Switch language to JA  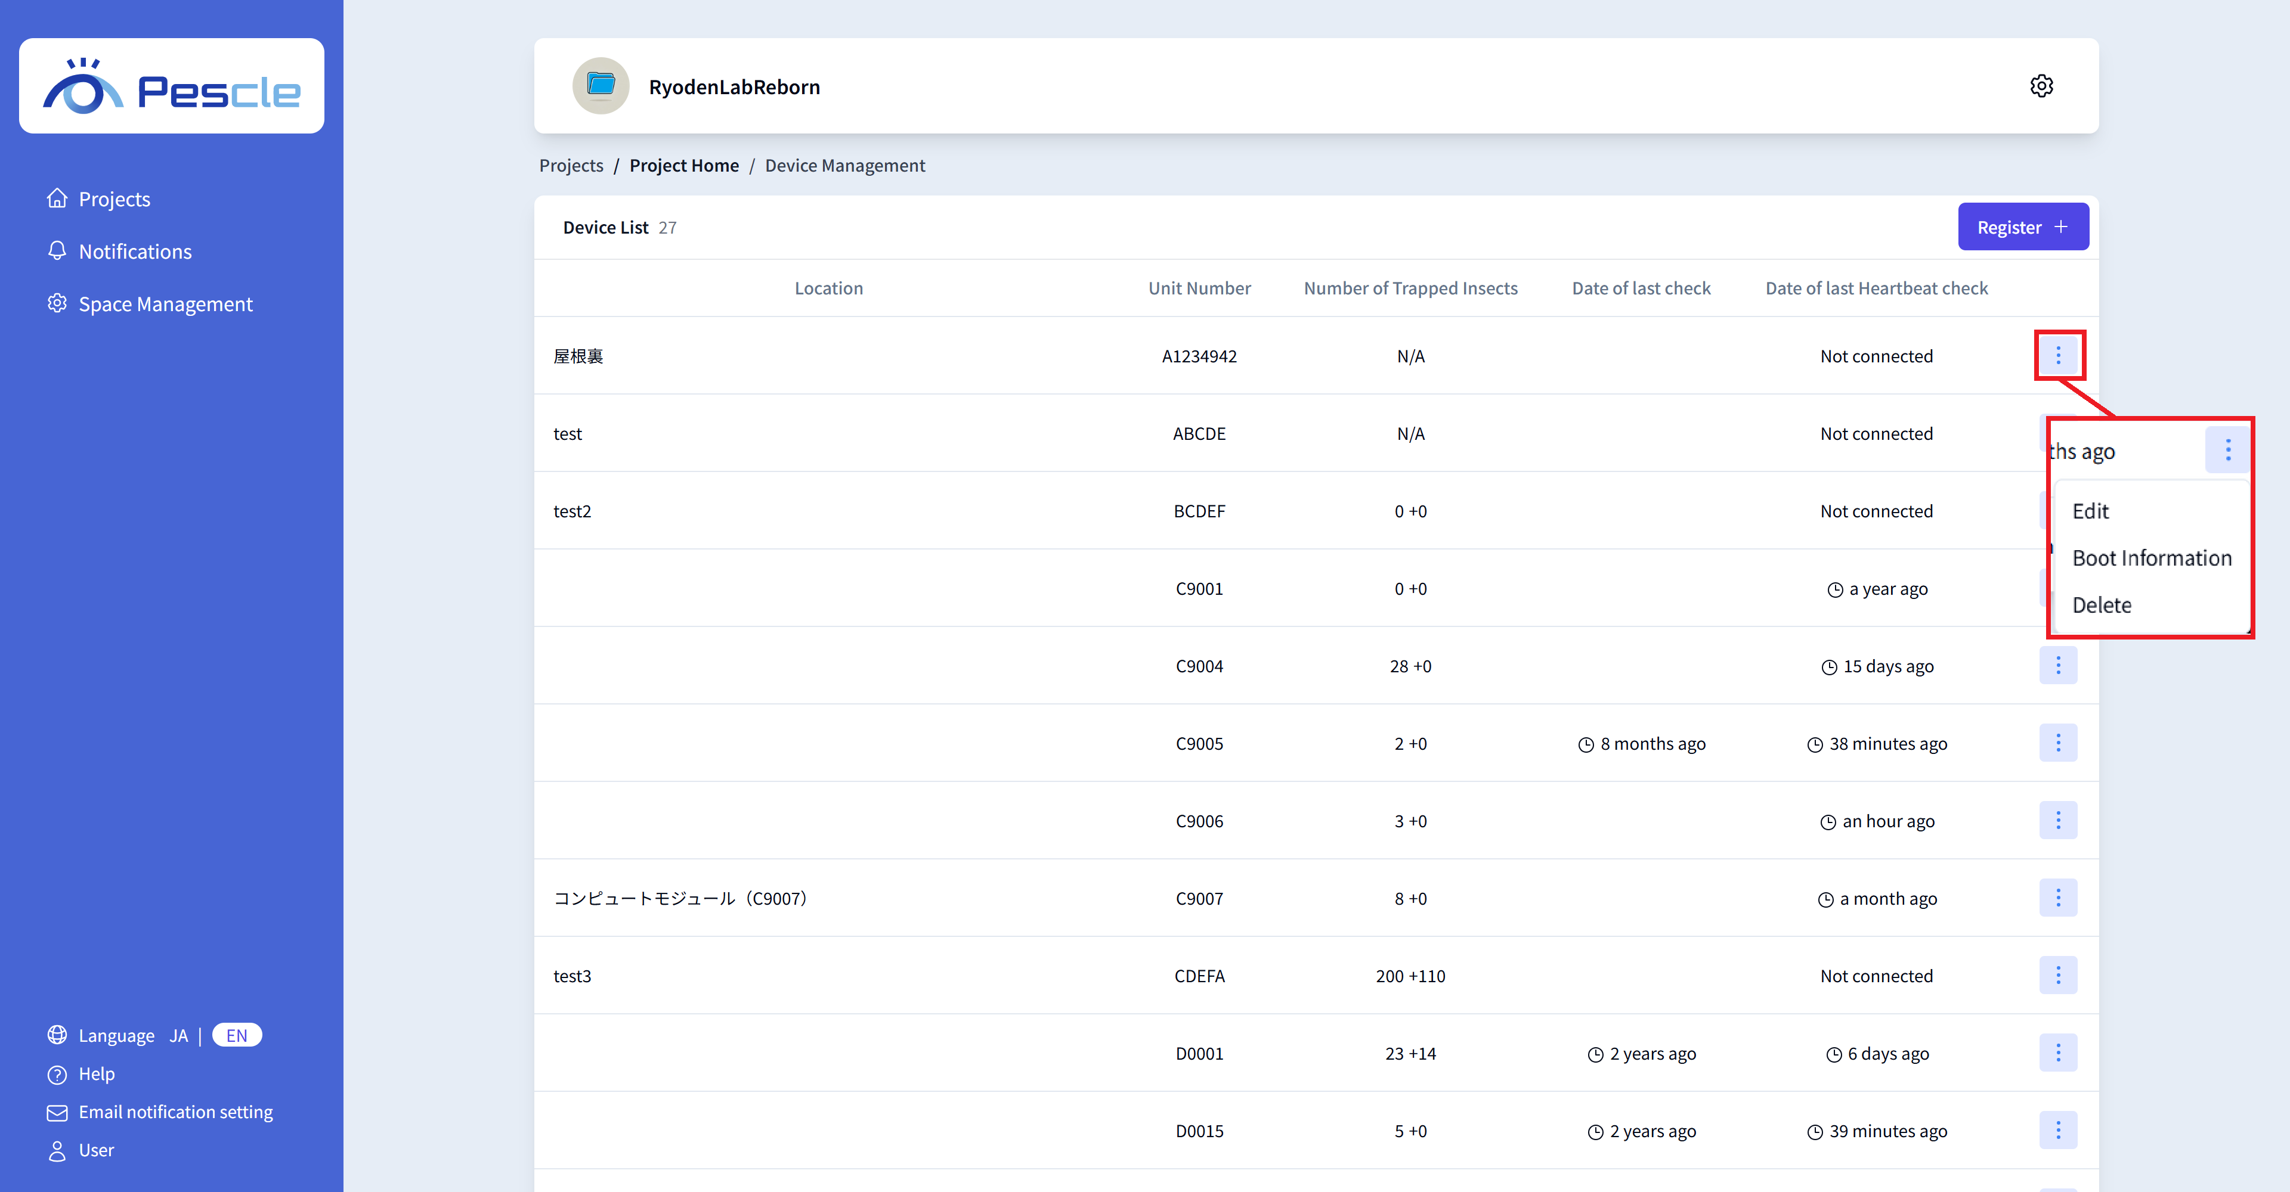coord(179,1036)
